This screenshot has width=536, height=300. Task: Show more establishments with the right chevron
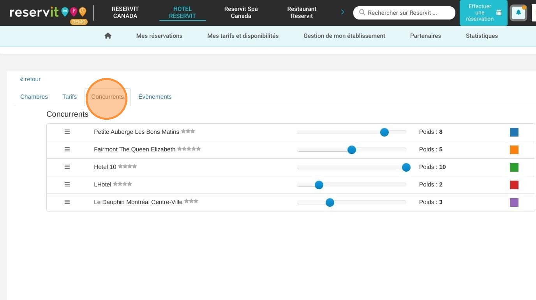coord(342,12)
